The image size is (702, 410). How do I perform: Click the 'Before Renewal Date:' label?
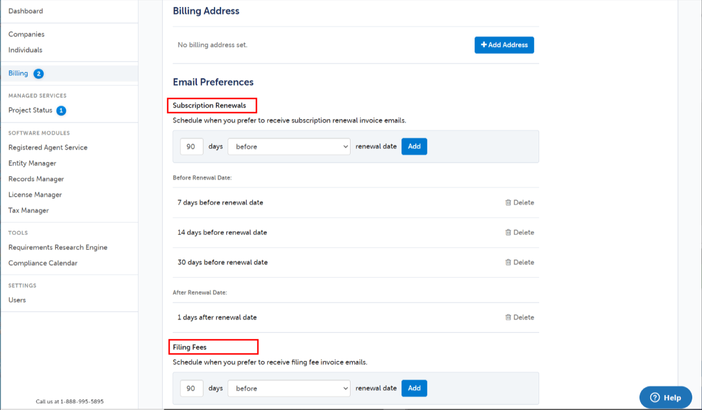(202, 178)
